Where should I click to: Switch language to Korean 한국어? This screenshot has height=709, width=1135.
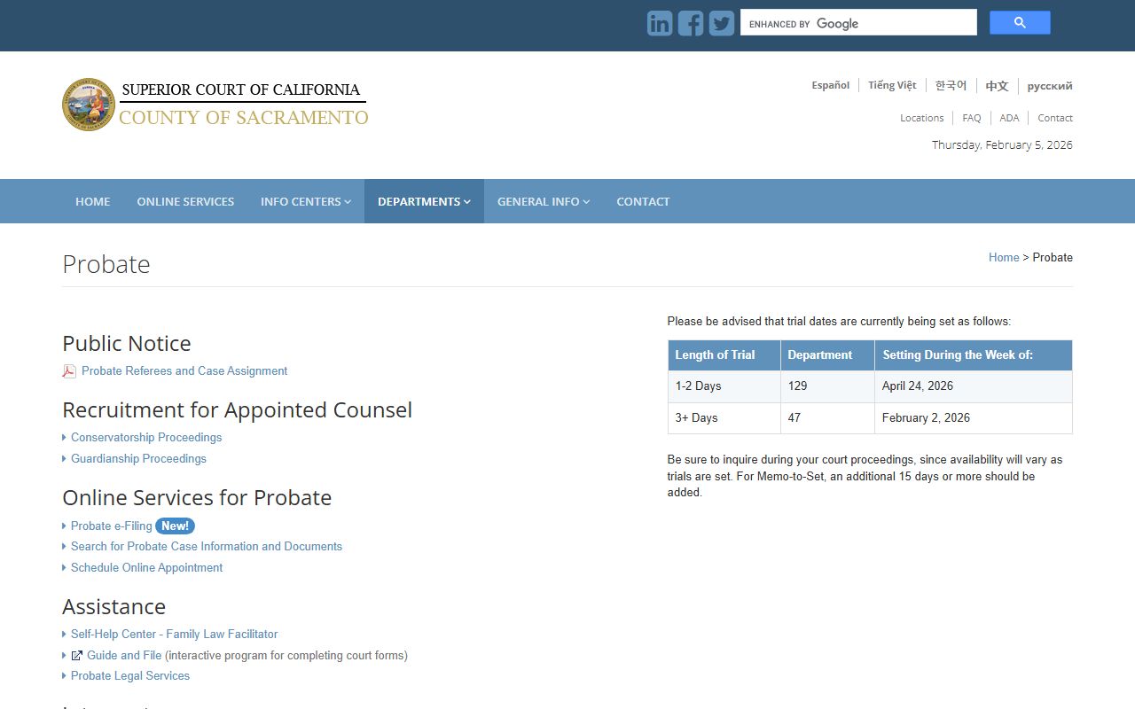(951, 85)
